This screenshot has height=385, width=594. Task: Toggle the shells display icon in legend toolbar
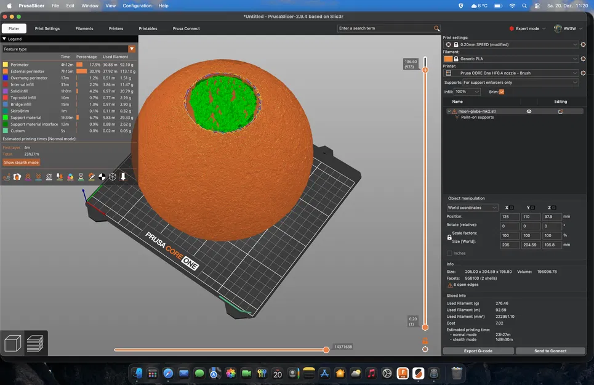[112, 176]
